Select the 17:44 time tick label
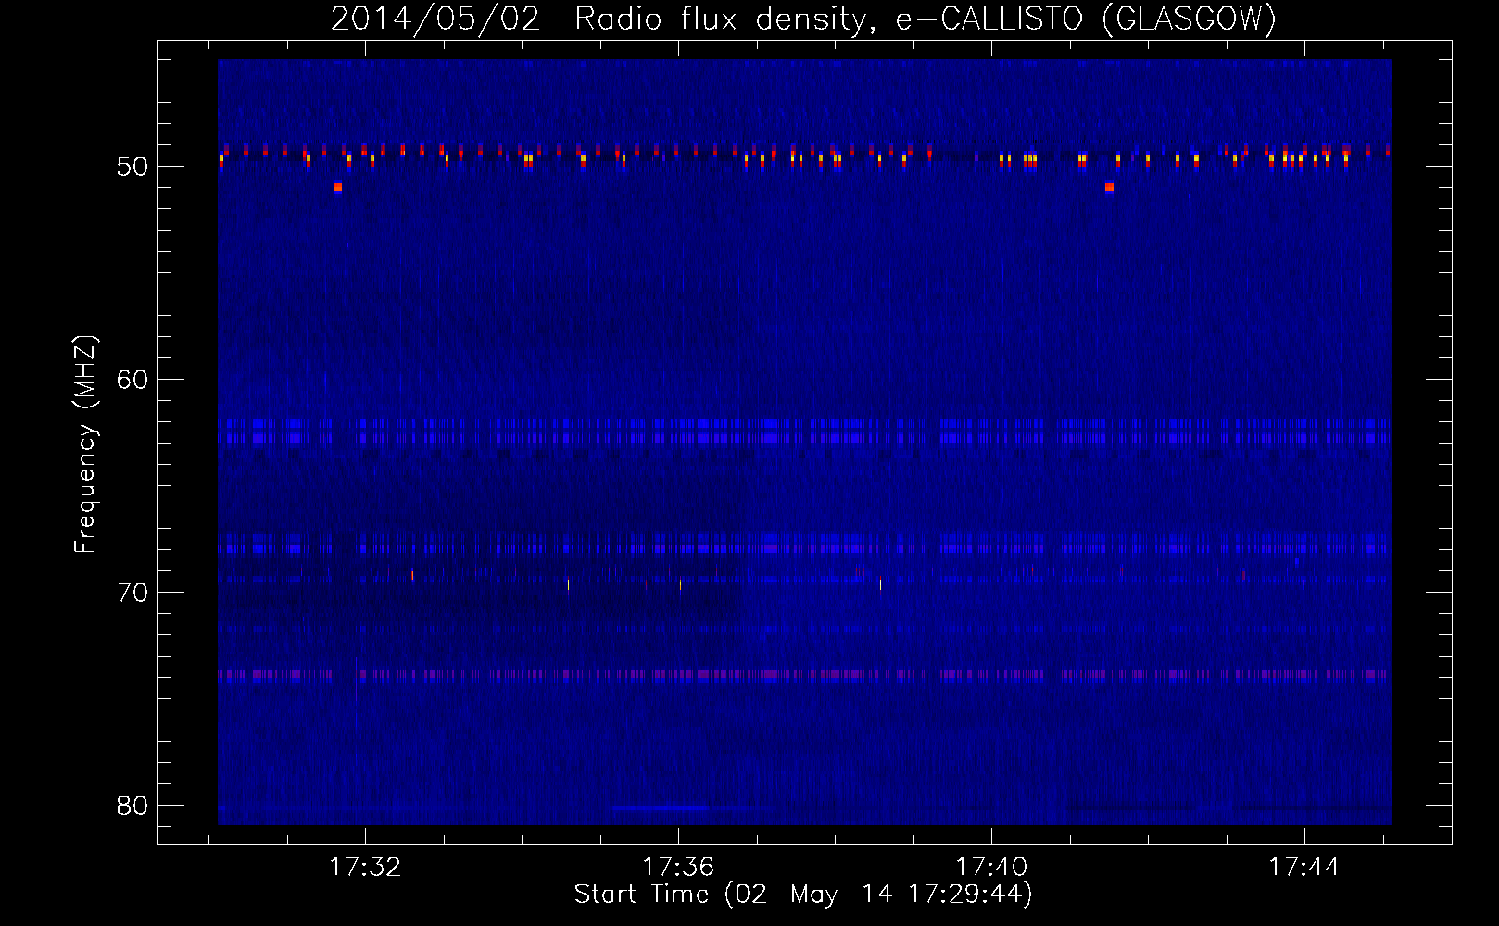Image resolution: width=1499 pixels, height=926 pixels. pyautogui.click(x=1304, y=867)
